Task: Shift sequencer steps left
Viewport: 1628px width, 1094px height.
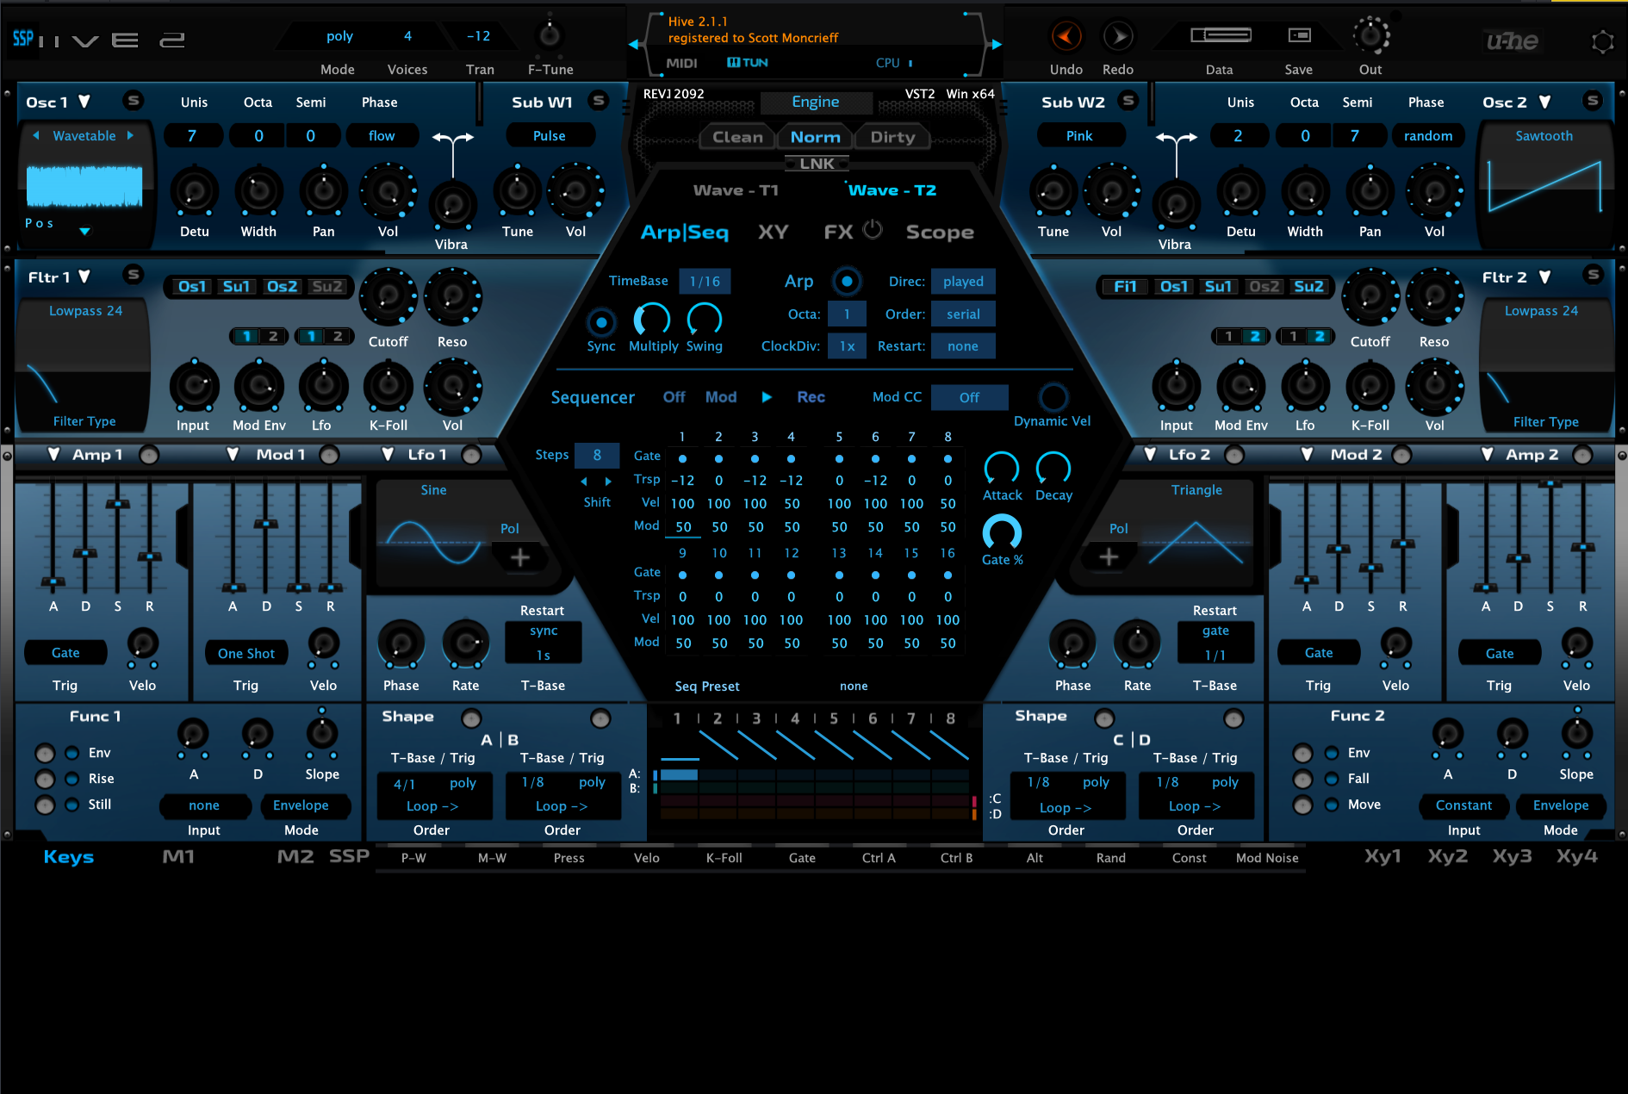Action: [584, 482]
